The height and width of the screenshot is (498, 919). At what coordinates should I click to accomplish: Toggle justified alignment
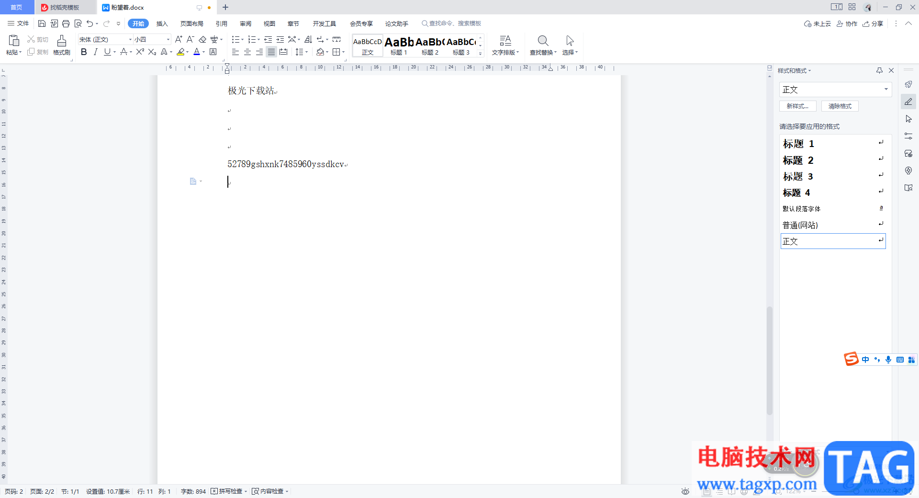pos(271,52)
